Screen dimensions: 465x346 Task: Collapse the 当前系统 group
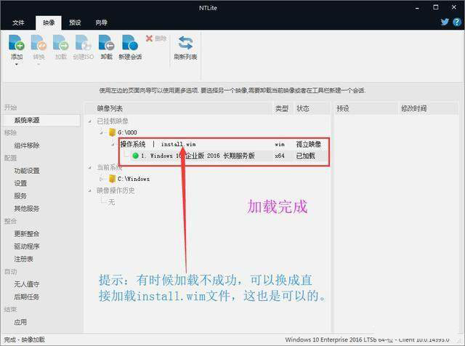click(90, 168)
